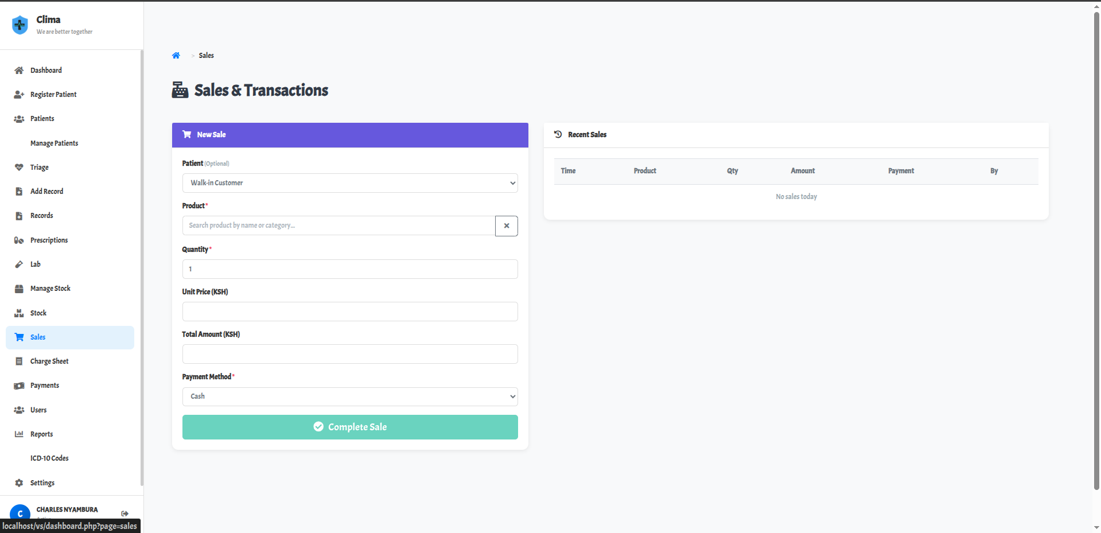Click the home icon in breadcrumb
The height and width of the screenshot is (533, 1101).
[x=176, y=56]
